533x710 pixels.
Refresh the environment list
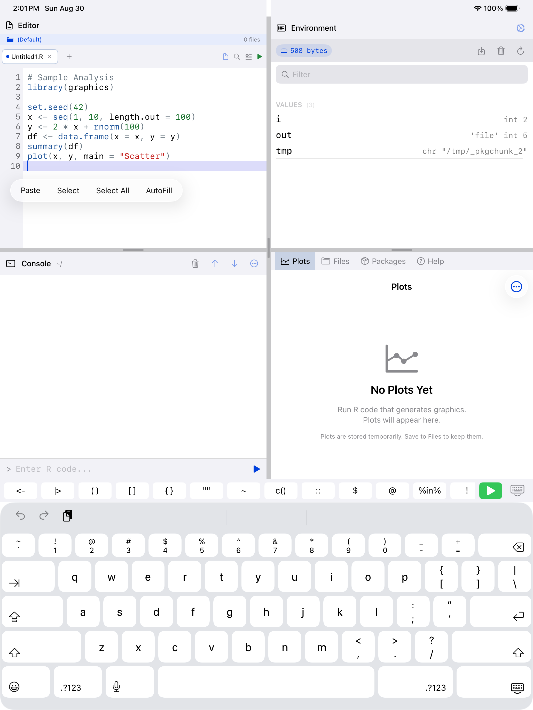tap(520, 51)
